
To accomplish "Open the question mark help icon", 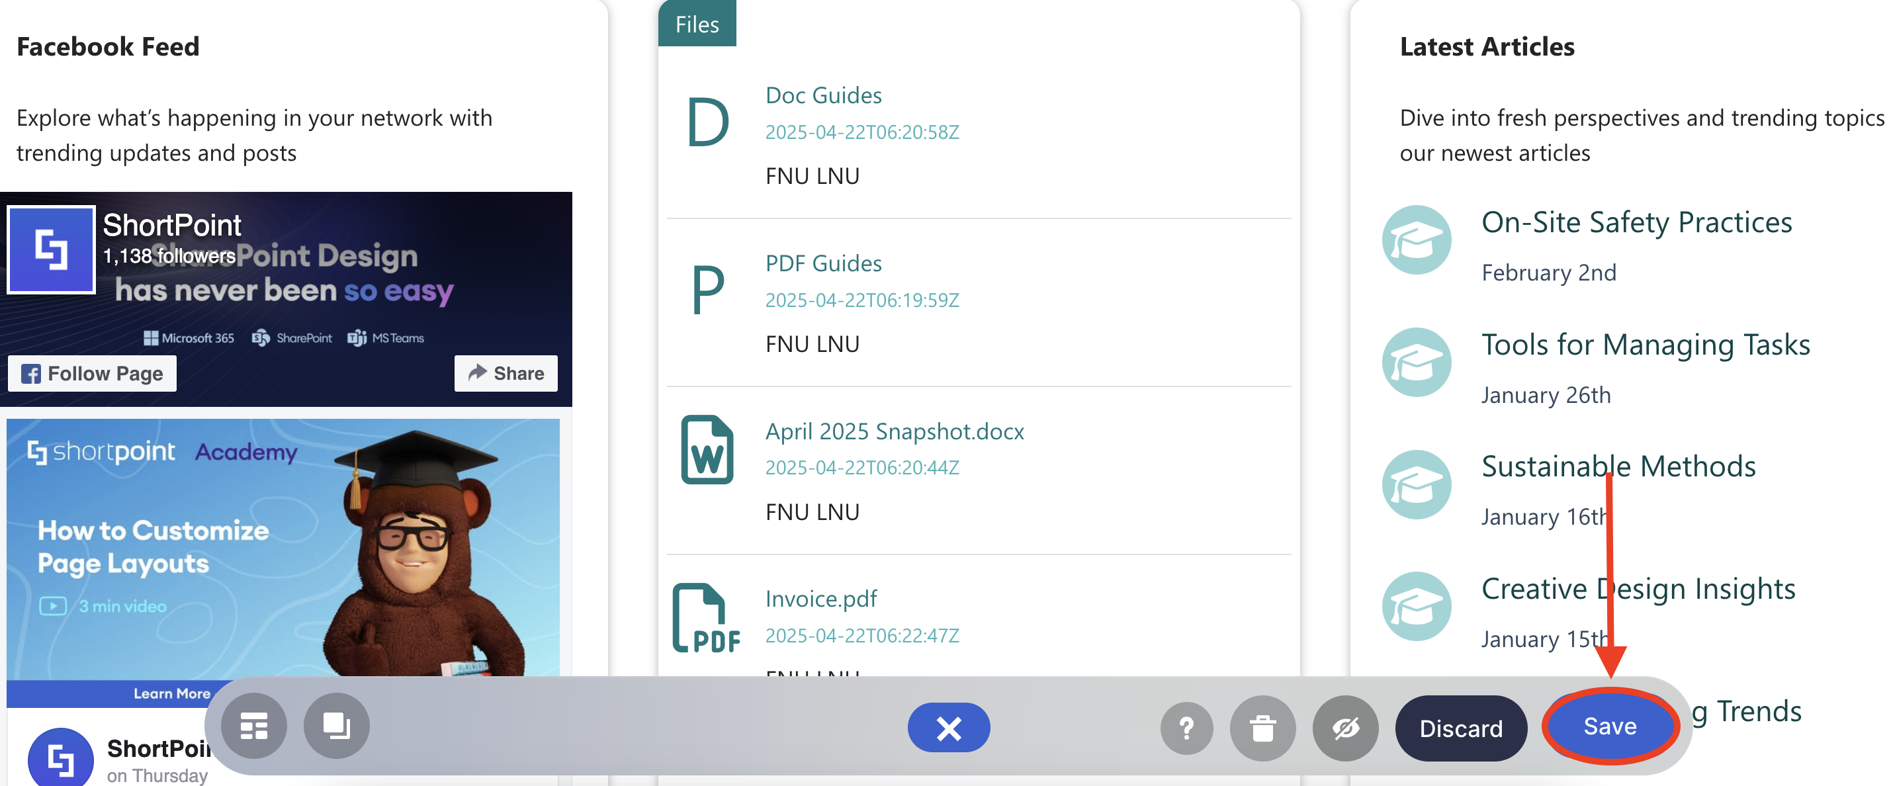I will [1186, 727].
